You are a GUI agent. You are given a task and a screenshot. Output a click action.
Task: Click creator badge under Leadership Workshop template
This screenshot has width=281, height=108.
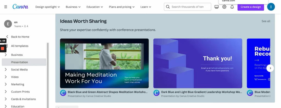[x=156, y=93]
